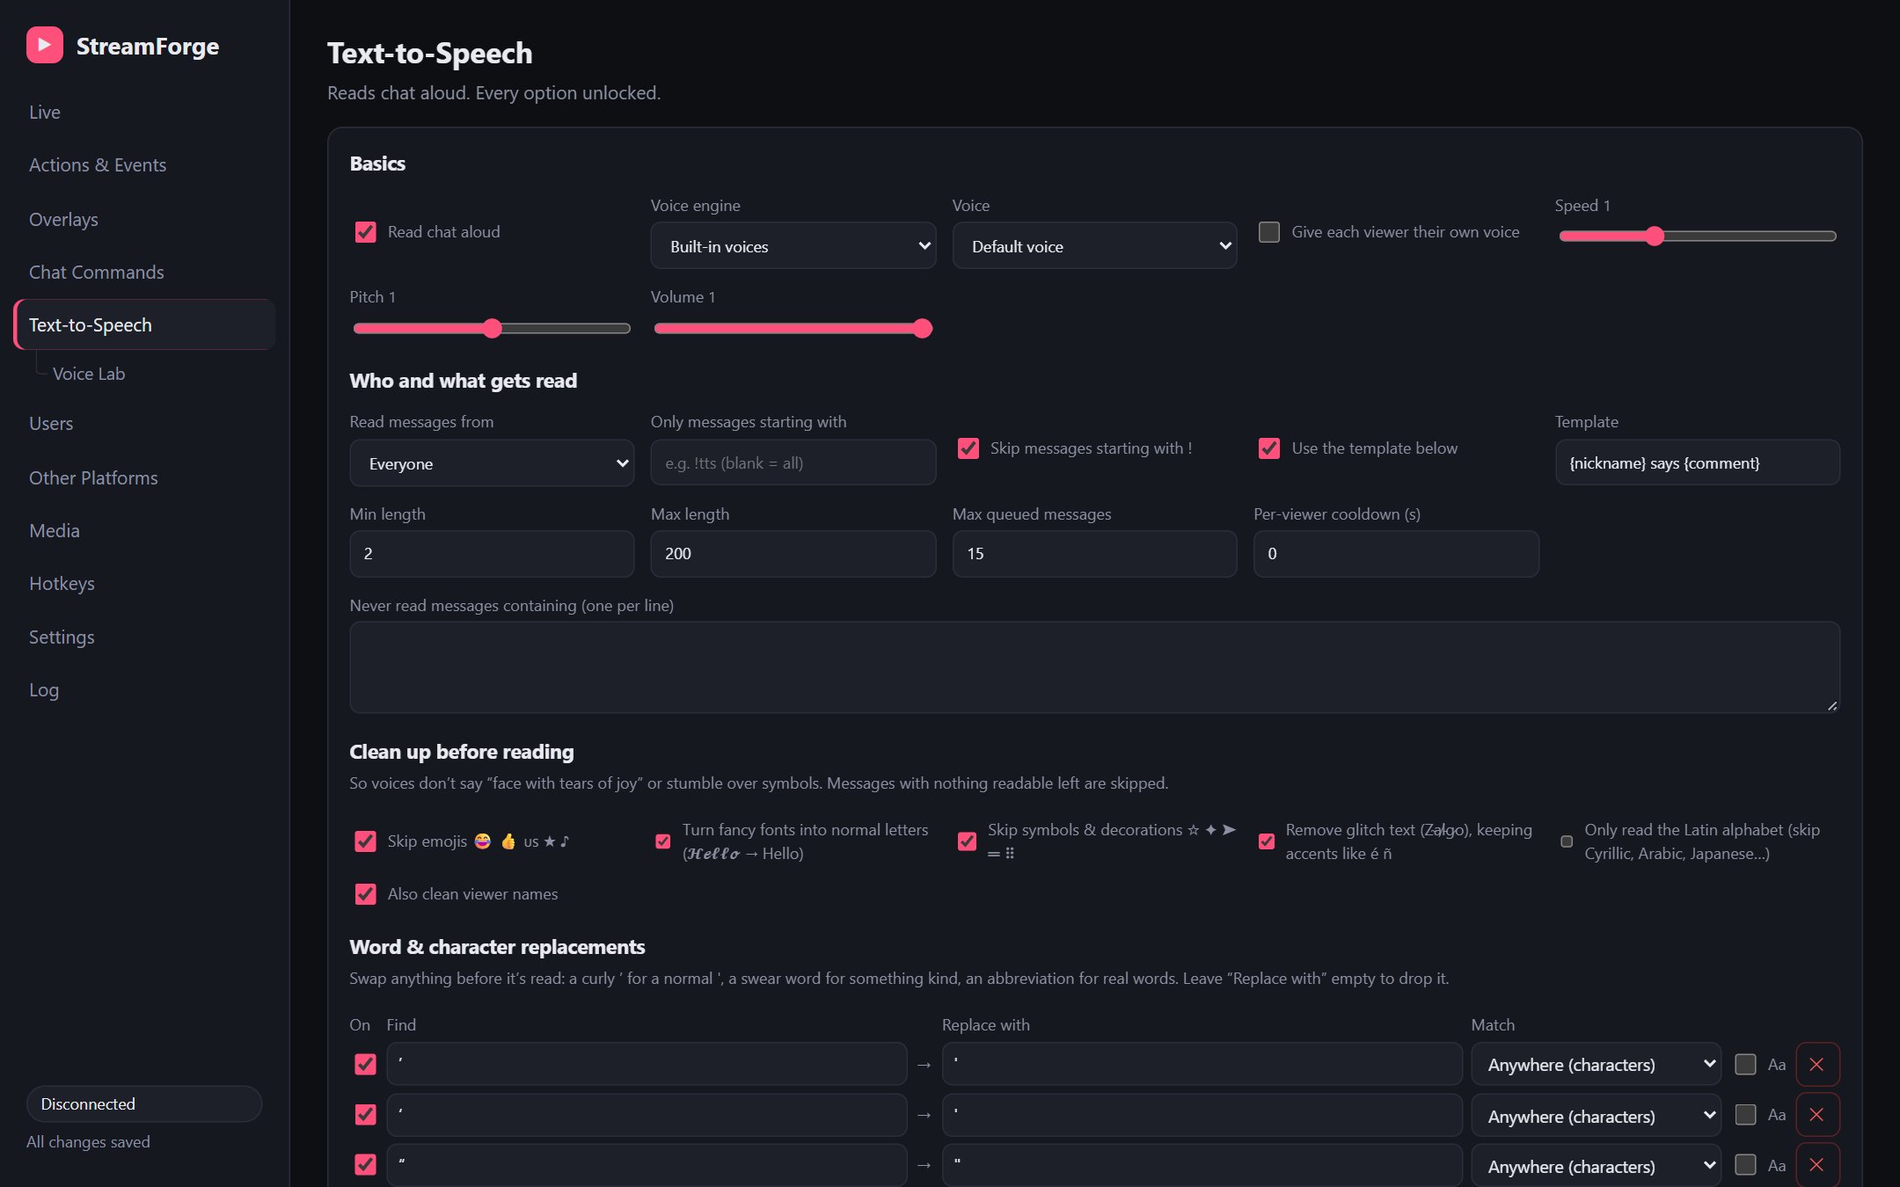Click the Speed slider track
The image size is (1900, 1187).
point(1697,236)
